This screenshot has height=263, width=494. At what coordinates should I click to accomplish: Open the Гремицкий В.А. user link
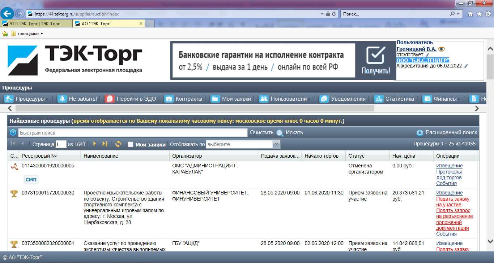(x=416, y=49)
